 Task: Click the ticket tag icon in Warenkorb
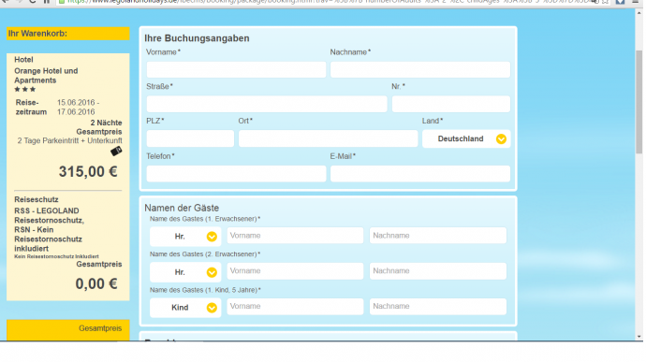pos(116,152)
